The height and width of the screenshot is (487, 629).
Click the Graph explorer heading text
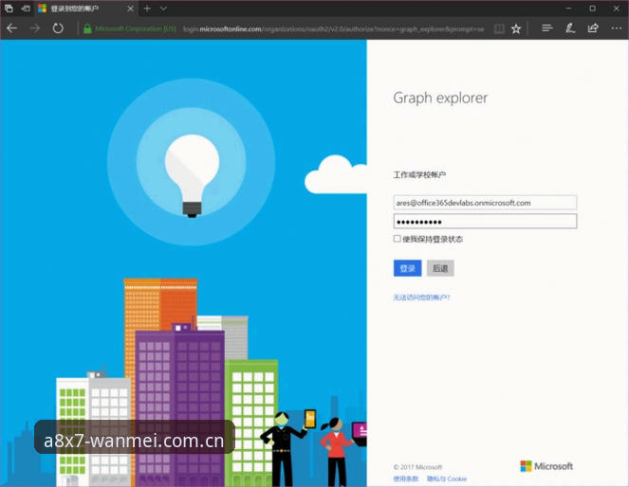point(440,99)
